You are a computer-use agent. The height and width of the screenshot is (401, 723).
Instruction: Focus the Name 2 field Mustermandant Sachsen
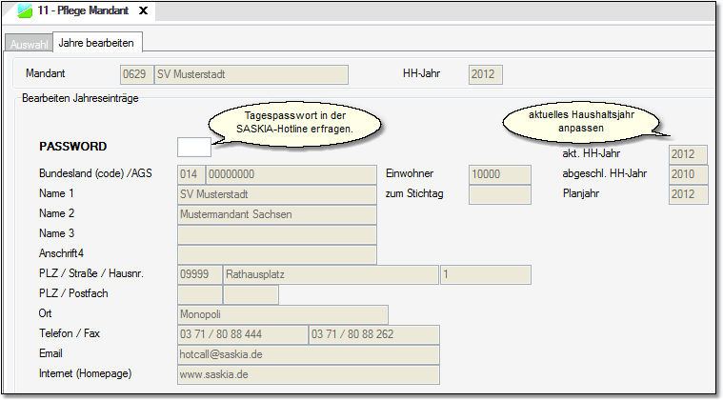click(276, 214)
